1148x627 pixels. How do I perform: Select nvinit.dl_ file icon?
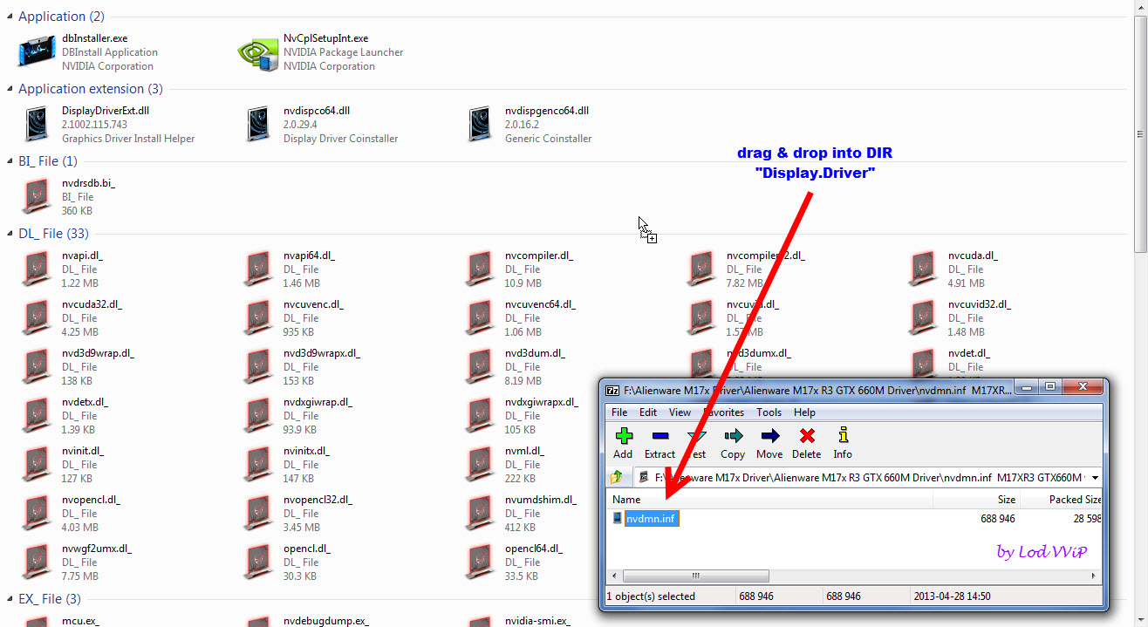(37, 465)
